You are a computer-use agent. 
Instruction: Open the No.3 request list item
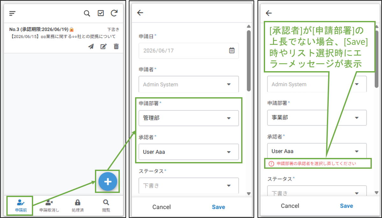click(x=64, y=38)
